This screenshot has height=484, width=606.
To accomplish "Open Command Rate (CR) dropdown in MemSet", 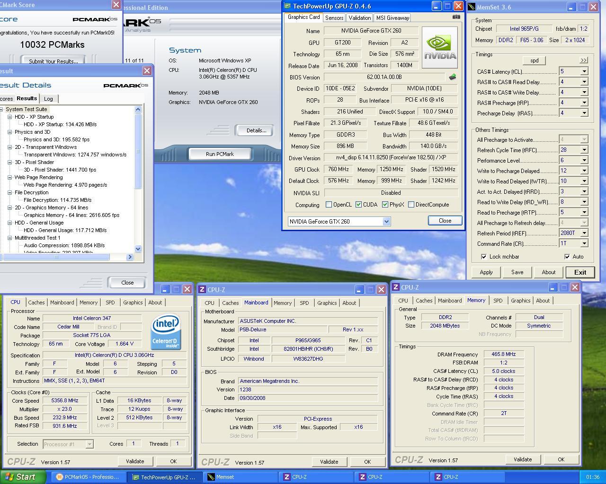I will [x=584, y=243].
